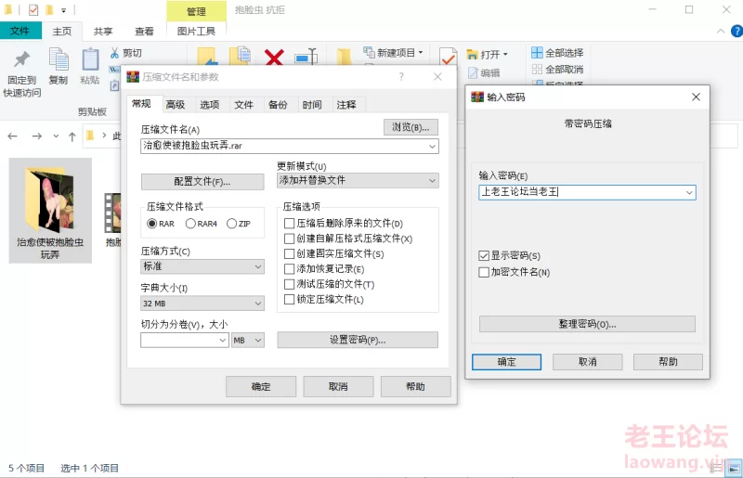Click the Copy icon in ribbon

58,59
